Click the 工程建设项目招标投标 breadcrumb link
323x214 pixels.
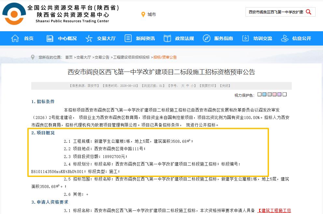coord(132,57)
